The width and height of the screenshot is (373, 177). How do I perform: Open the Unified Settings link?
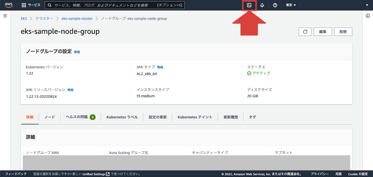pyautogui.click(x=94, y=174)
